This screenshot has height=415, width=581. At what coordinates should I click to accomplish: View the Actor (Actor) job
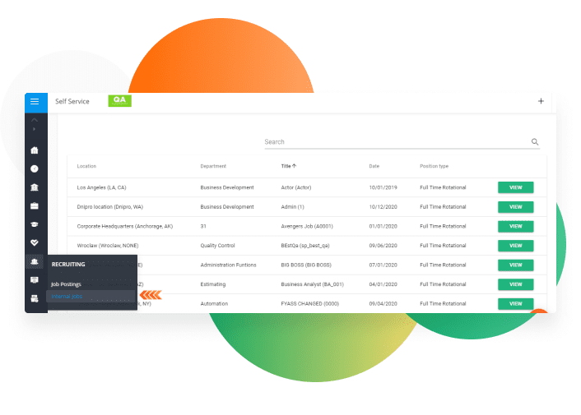(x=515, y=187)
